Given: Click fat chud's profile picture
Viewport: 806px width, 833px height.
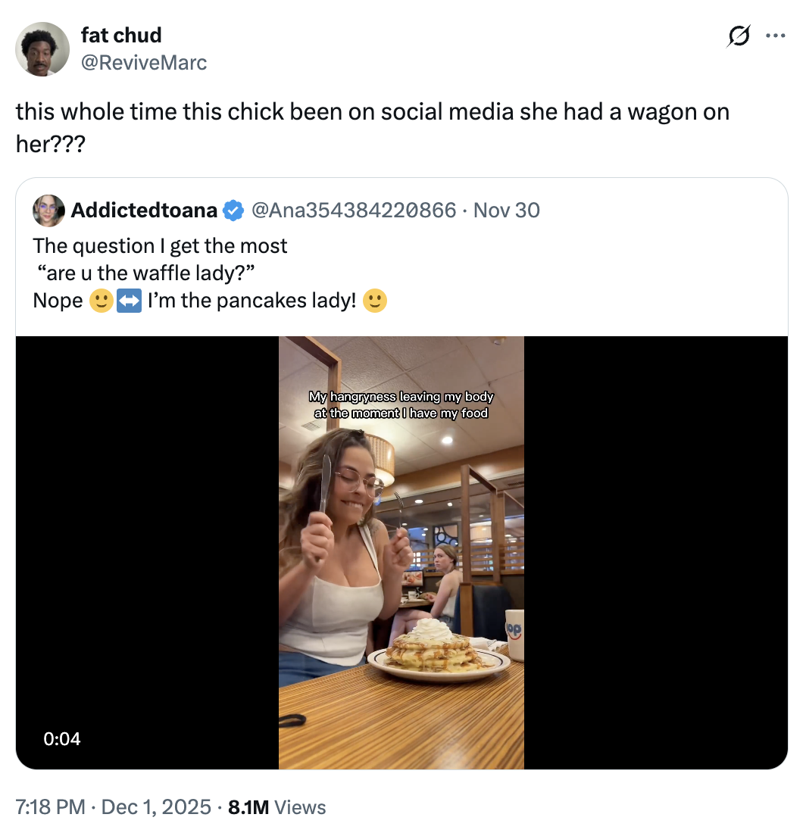Looking at the screenshot, I should 42,48.
